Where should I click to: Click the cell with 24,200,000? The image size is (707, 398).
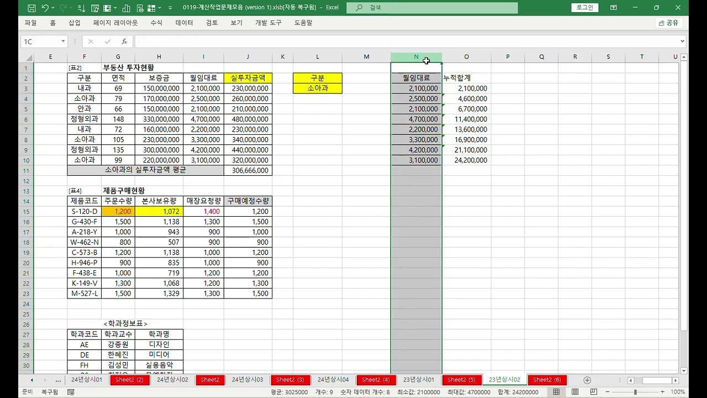coord(467,160)
